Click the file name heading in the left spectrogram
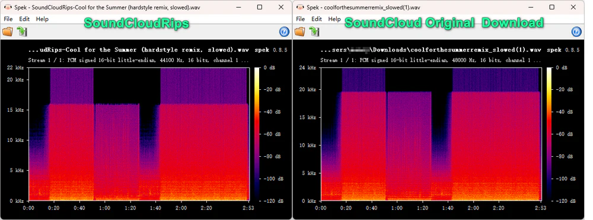The width and height of the screenshot is (593, 220). click(138, 50)
